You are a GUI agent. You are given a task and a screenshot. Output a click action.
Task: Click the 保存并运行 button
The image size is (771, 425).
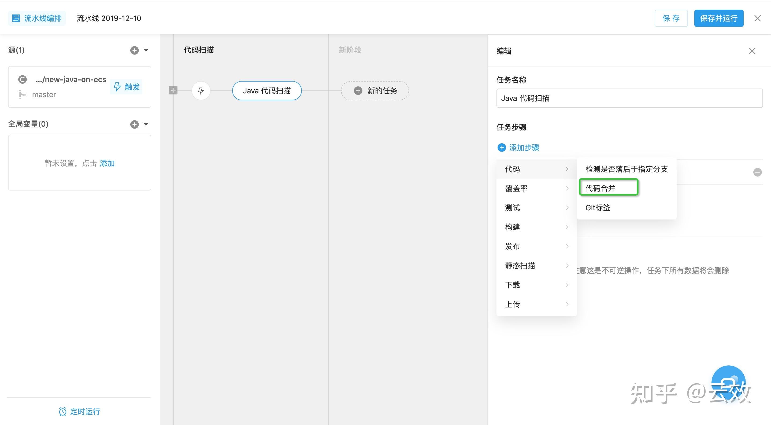tap(719, 18)
